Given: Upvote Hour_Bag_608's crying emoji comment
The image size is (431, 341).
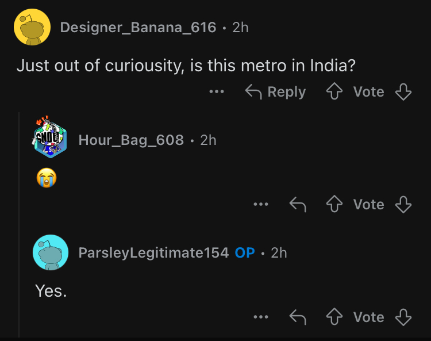Looking at the screenshot, I should click(334, 204).
